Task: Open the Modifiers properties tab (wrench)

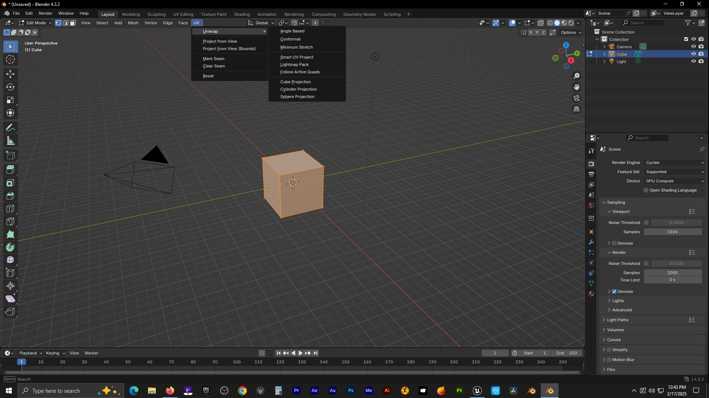Action: tap(591, 242)
